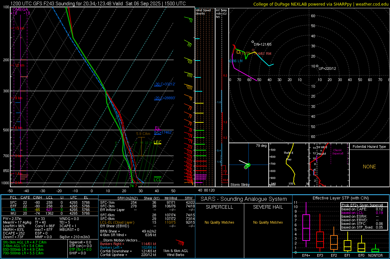390x259 pixels.
Task: Select the sounding title with GFS F243
Action: pyautogui.click(x=98, y=4)
